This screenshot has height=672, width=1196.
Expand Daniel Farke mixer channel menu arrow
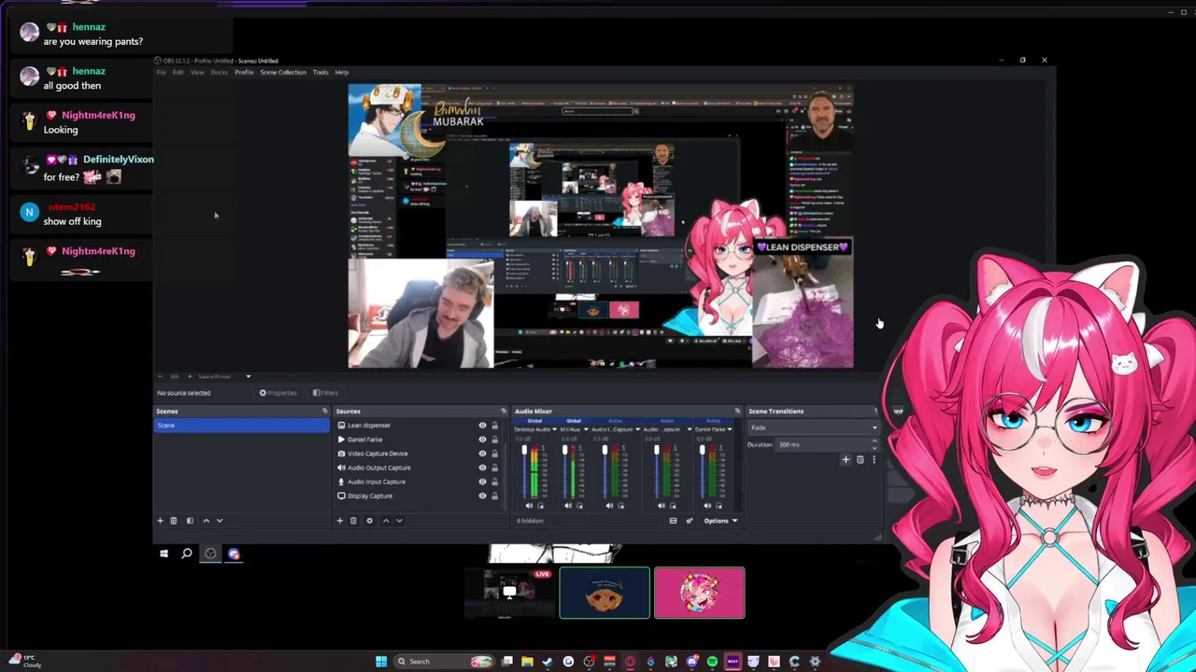730,429
